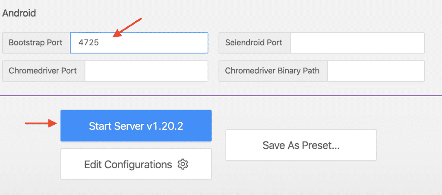Screen dimensions: 442x195
Task: Click the Save As Preset text
Action: [301, 145]
